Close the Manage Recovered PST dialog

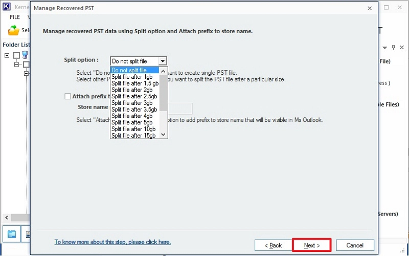pyautogui.click(x=370, y=8)
